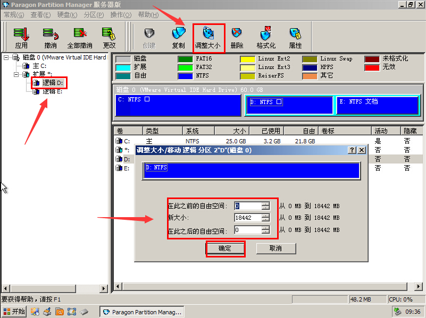Click the Volume (卷) column header
426x318 pixels.
pyautogui.click(x=128, y=131)
